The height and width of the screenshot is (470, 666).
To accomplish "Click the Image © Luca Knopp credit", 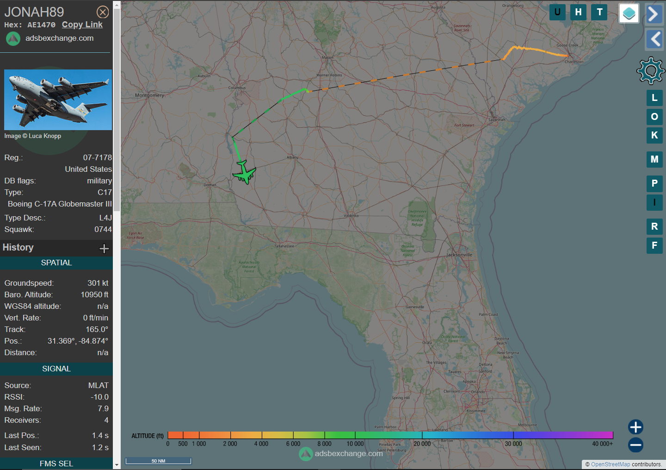I will tap(32, 136).
